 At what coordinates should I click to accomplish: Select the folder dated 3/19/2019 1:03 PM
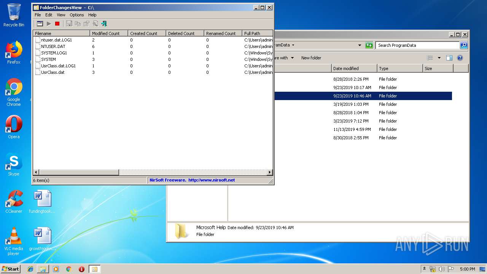363,104
